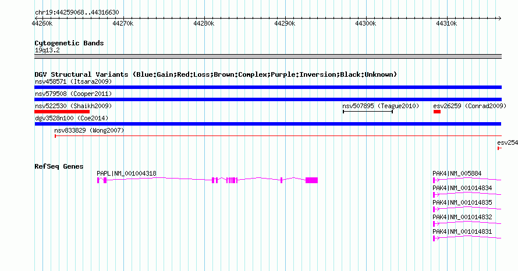Open the nsv458571 (Itsara2009) variant label
The height and width of the screenshot is (271, 518).
pyautogui.click(x=73, y=81)
